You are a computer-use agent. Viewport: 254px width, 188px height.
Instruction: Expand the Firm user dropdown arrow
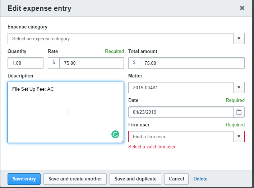tap(239, 136)
